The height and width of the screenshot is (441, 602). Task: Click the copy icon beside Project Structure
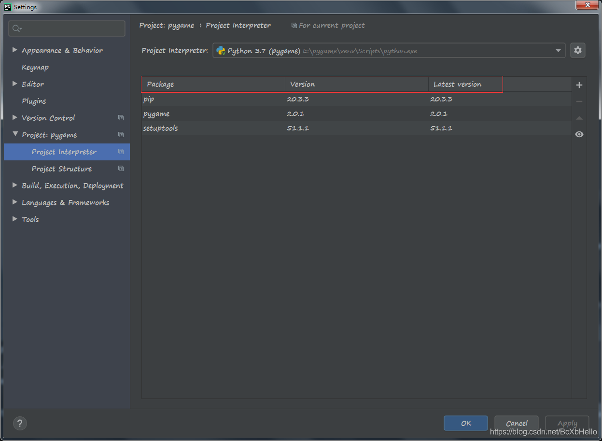121,169
